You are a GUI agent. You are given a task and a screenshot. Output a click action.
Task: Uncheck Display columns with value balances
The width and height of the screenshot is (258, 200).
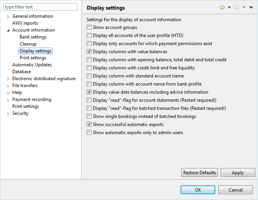89,52
